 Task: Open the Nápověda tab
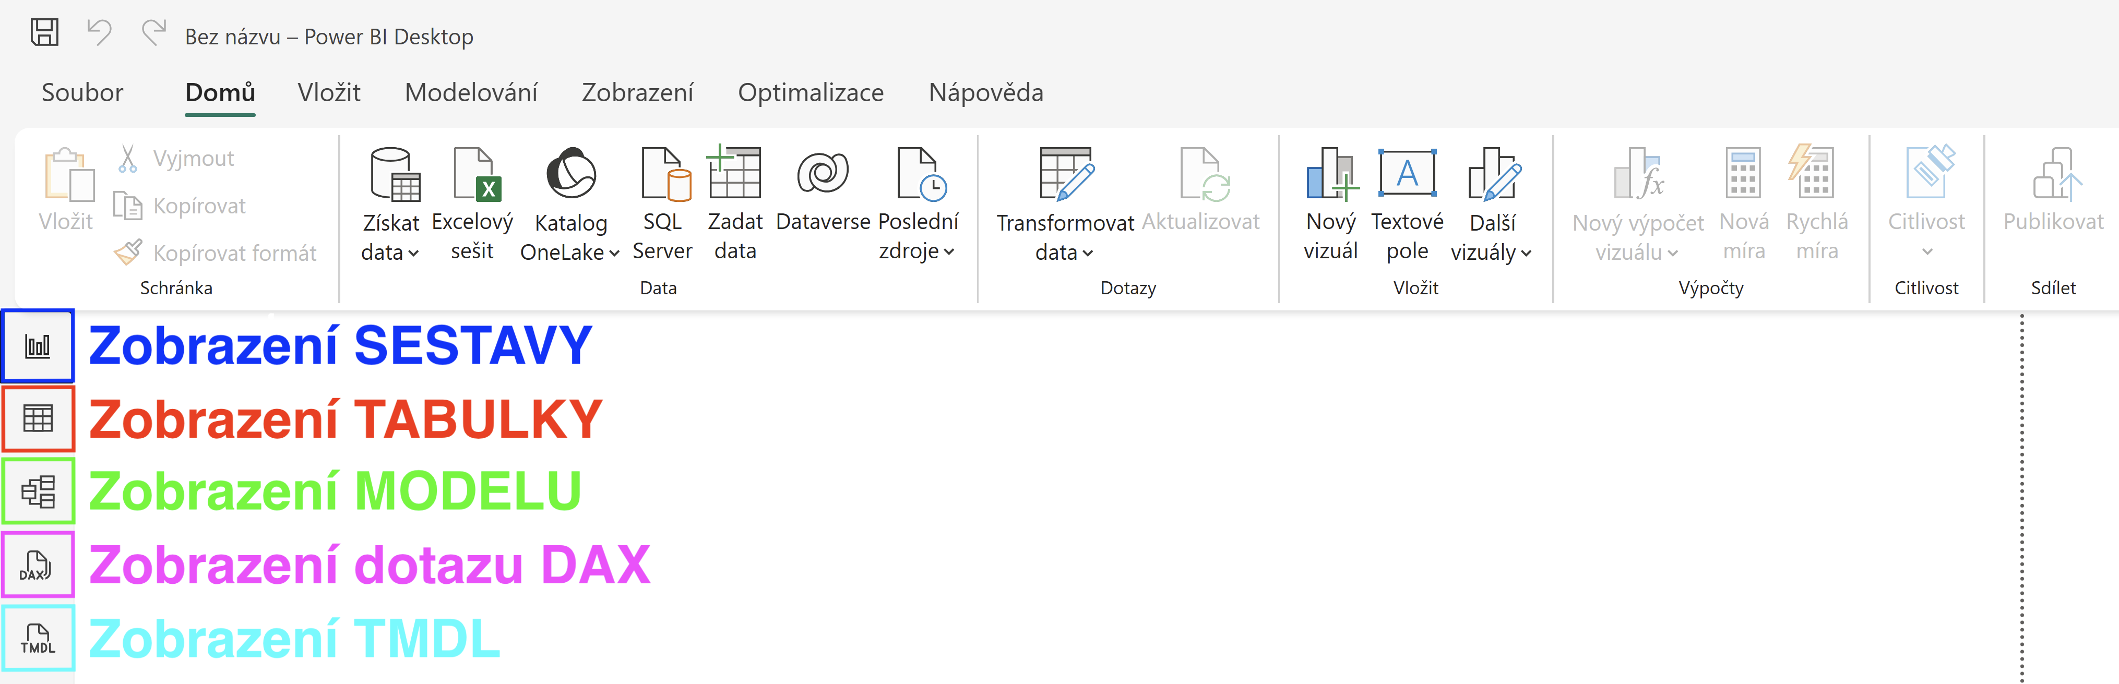coord(985,92)
